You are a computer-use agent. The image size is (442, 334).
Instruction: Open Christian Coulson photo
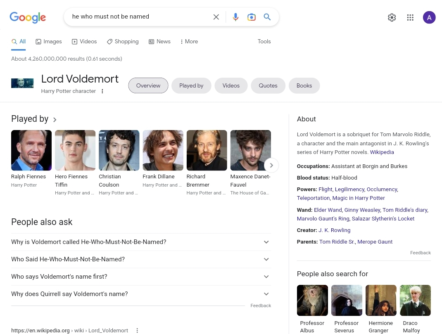pyautogui.click(x=119, y=150)
